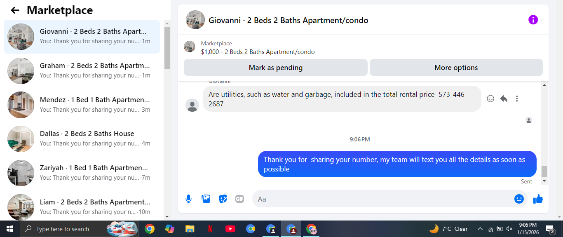React to Giovanni's message with emoji icon
The height and width of the screenshot is (237, 563).
[x=490, y=99]
